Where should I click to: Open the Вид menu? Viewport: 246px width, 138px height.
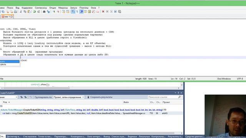pos(17,8)
